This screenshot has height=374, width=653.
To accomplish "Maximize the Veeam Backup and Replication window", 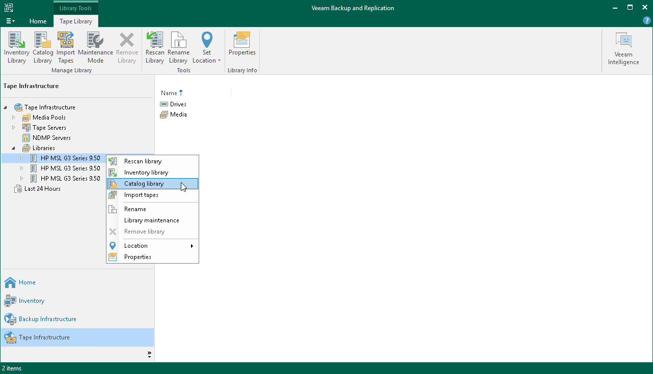I will (x=630, y=8).
